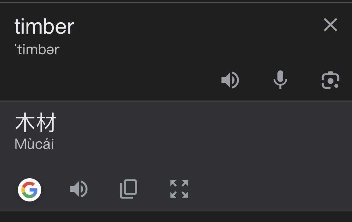352x222 pixels.
Task: Click the first Chinese character 木
Action: [x=25, y=123]
